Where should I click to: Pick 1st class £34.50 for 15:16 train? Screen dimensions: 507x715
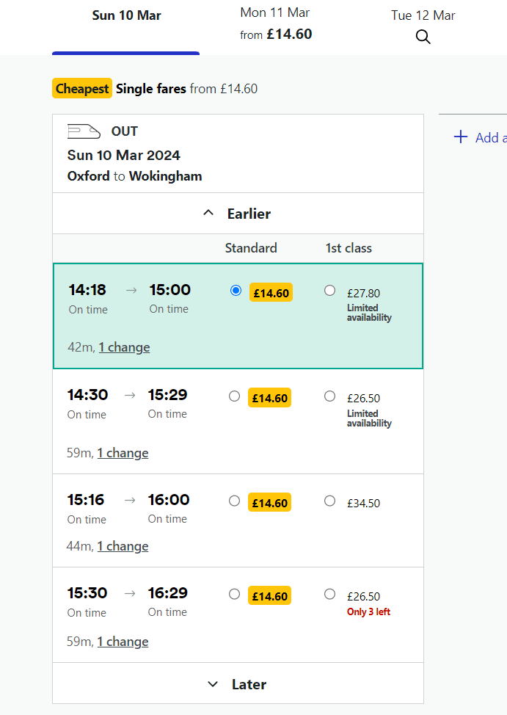click(329, 501)
